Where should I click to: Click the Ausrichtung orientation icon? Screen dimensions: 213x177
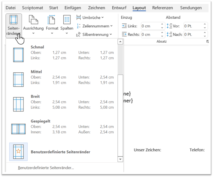34,20
